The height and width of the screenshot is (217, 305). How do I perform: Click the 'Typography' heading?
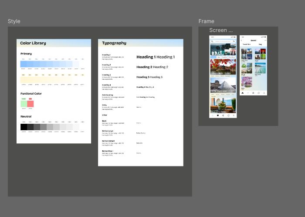point(114,43)
